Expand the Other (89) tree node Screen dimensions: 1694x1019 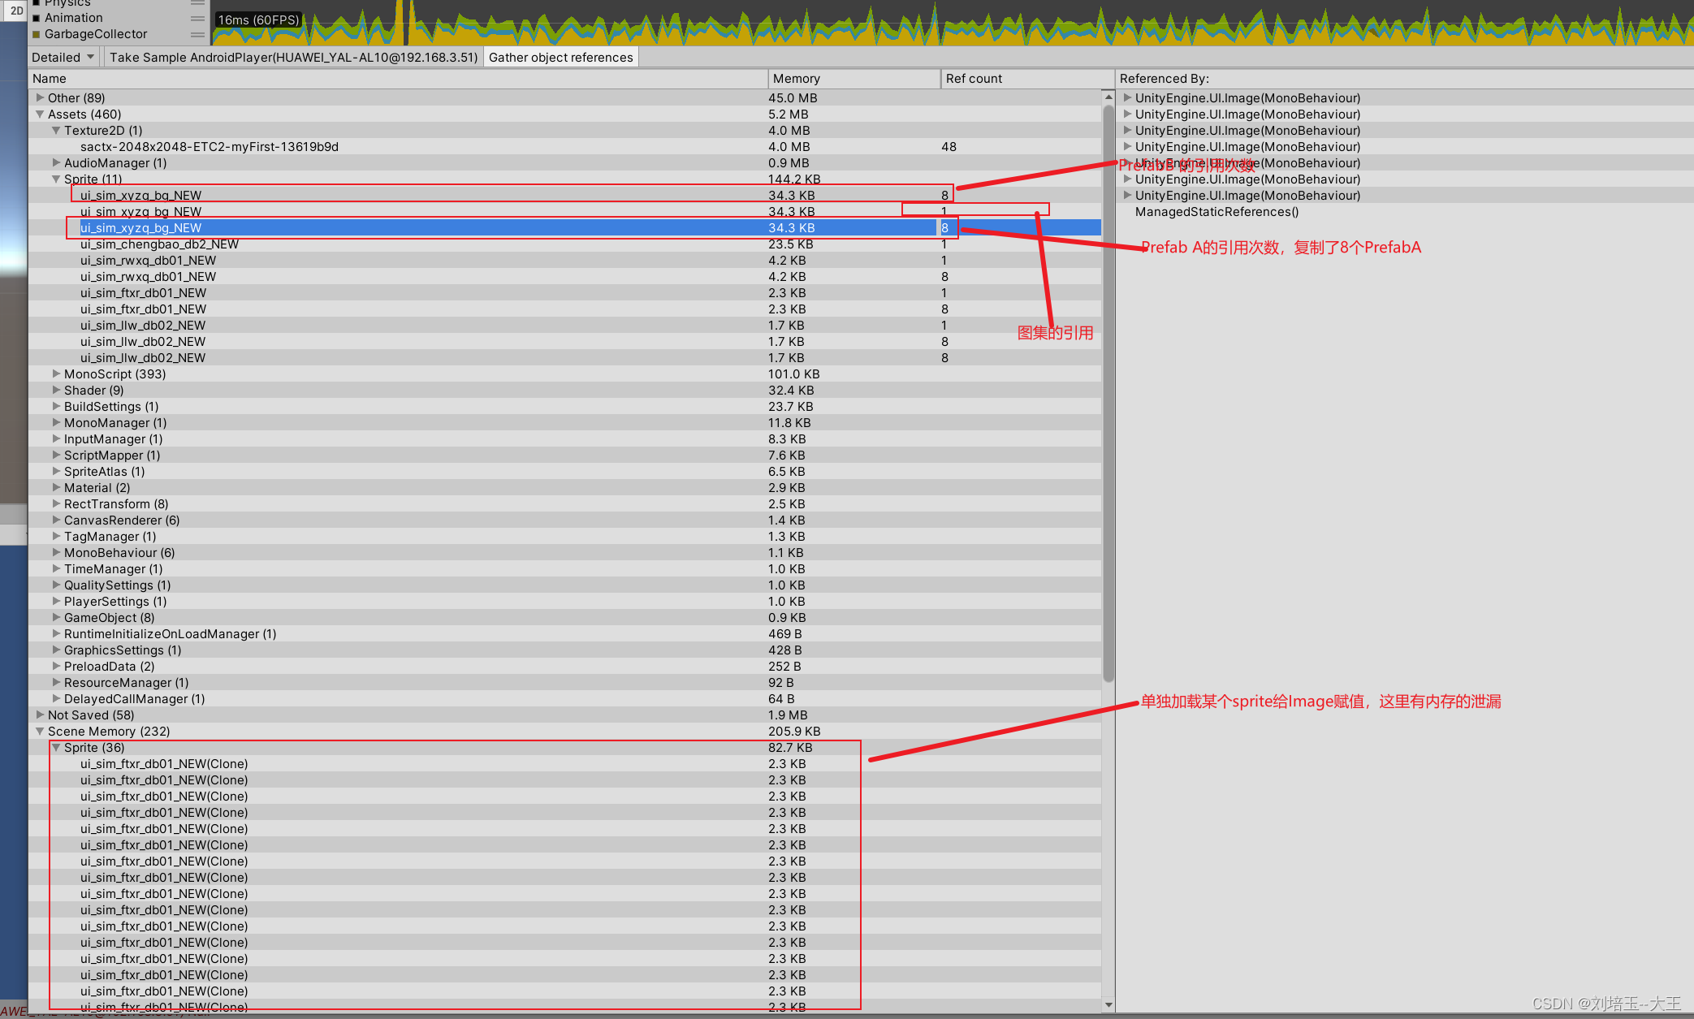pos(40,97)
